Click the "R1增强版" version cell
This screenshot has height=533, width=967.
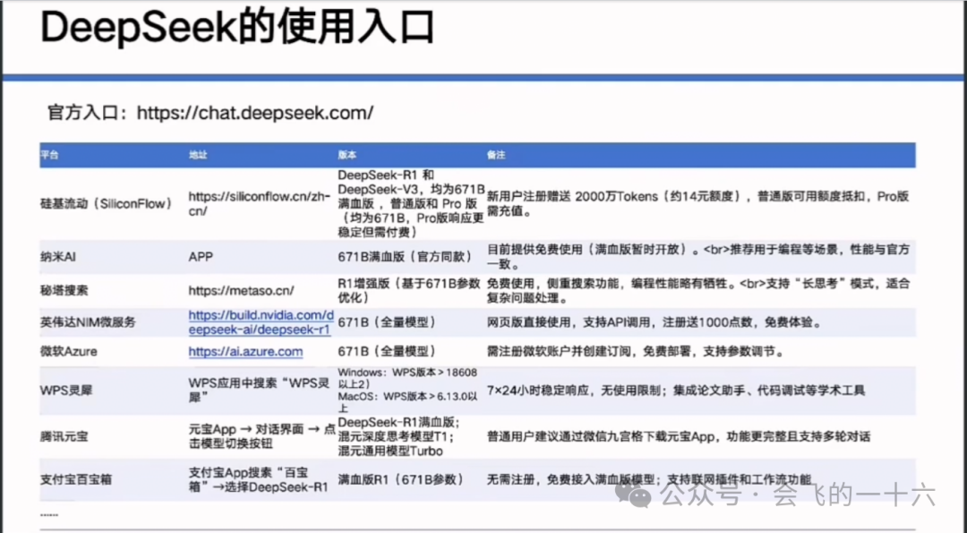[409, 290]
